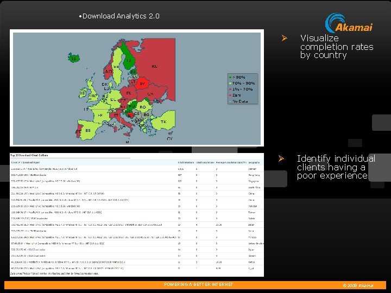391x293 pixels.
Task: Click the Hong Kong geography cell
Action: 254,175
